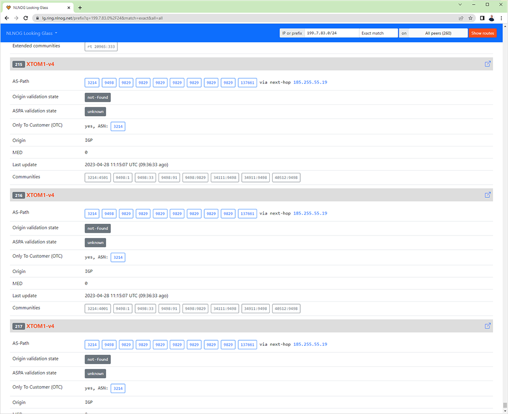Click next-hop 185.255.55.19 link in route 215
Viewport: 508px width, 414px height.
(310, 82)
